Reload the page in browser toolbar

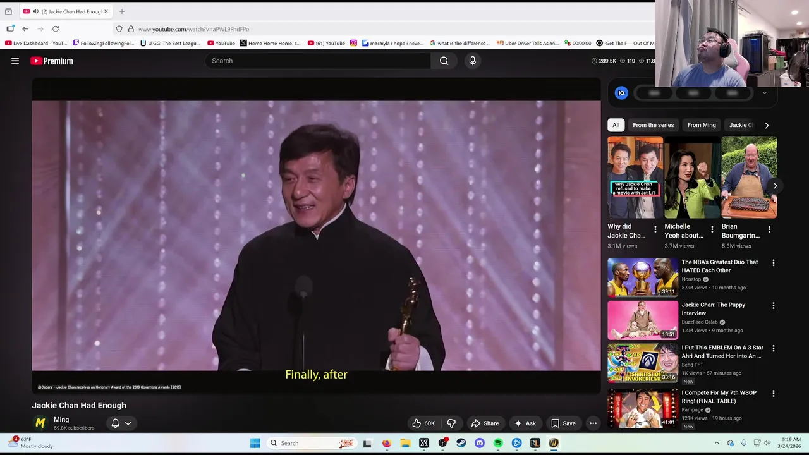[x=56, y=29]
